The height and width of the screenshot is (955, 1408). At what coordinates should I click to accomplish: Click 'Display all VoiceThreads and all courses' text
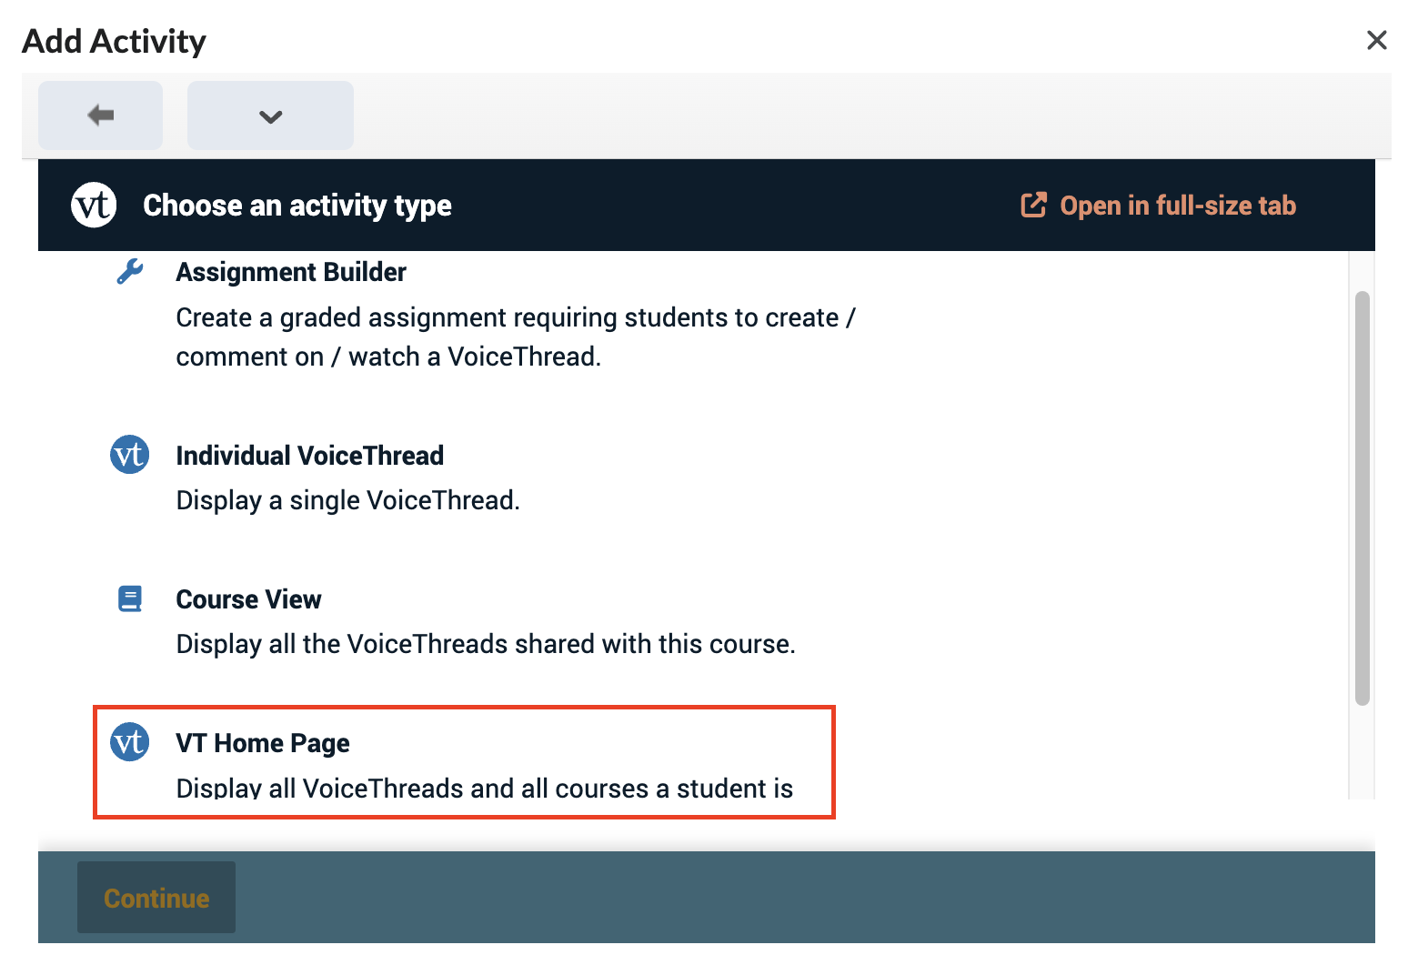pyautogui.click(x=485, y=788)
